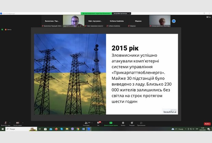Viewport: 212px width, 143px height.
Task: Click the beautiful.ai watermark on slide
Action: (x=170, y=111)
